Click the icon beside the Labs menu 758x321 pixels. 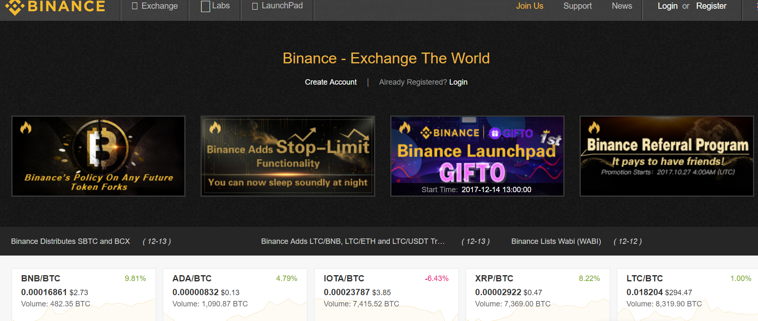[x=206, y=6]
